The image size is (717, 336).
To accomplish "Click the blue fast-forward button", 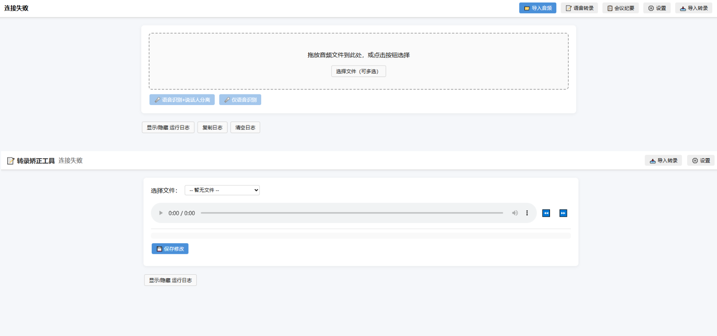I will (x=563, y=213).
